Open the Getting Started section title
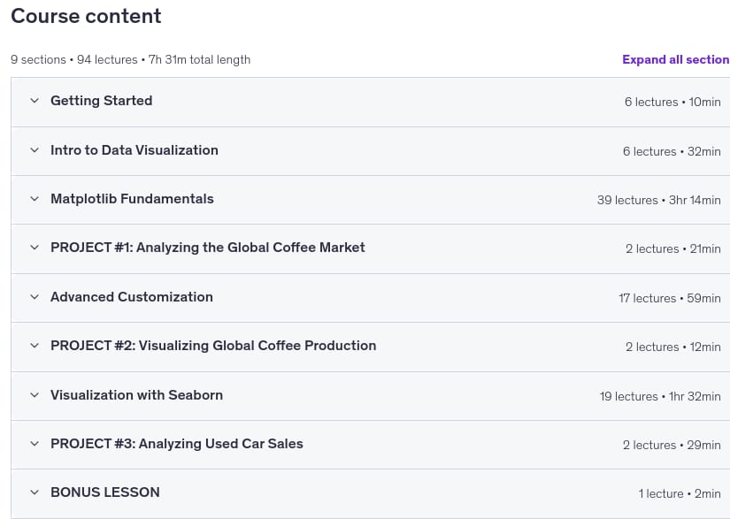 [x=102, y=101]
